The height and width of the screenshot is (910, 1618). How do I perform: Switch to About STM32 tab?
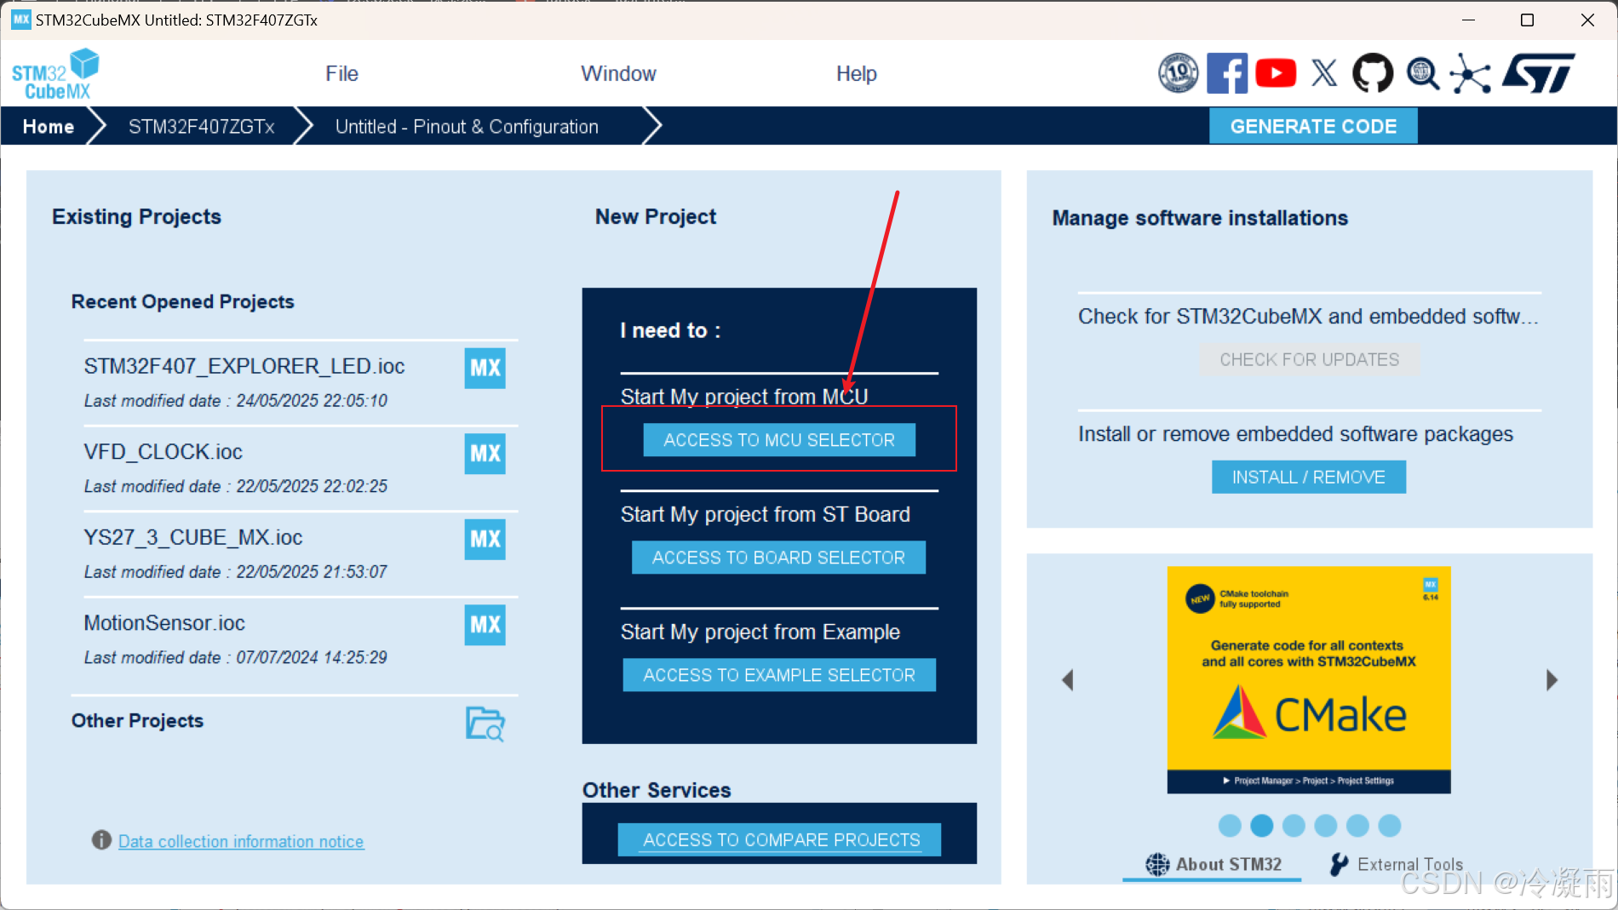click(x=1213, y=864)
